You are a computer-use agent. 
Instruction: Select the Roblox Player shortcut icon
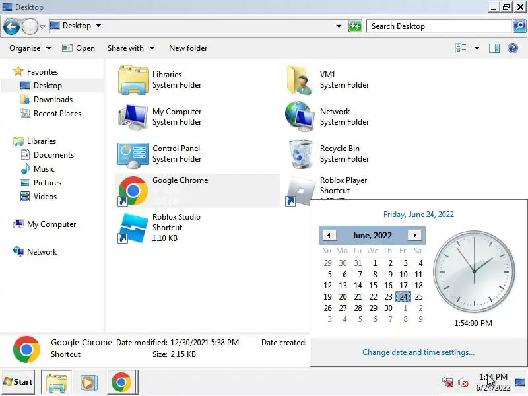pos(300,191)
